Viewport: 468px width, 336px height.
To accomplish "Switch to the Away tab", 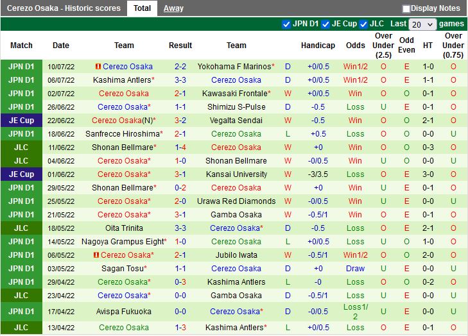I will coord(173,8).
